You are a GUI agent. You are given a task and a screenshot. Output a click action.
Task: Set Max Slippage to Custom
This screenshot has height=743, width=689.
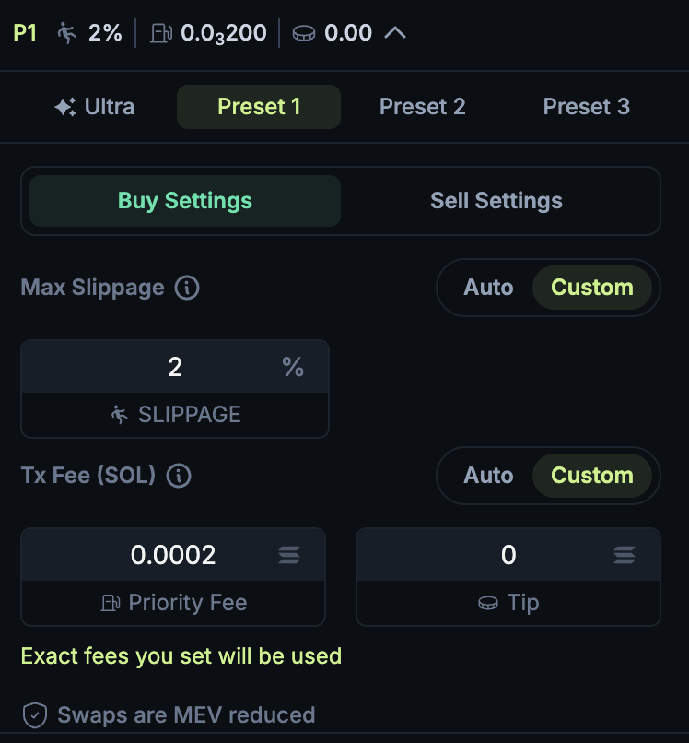[591, 288]
